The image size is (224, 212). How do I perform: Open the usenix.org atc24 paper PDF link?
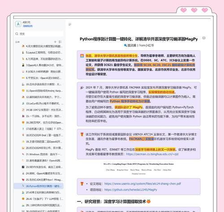coord(142,184)
